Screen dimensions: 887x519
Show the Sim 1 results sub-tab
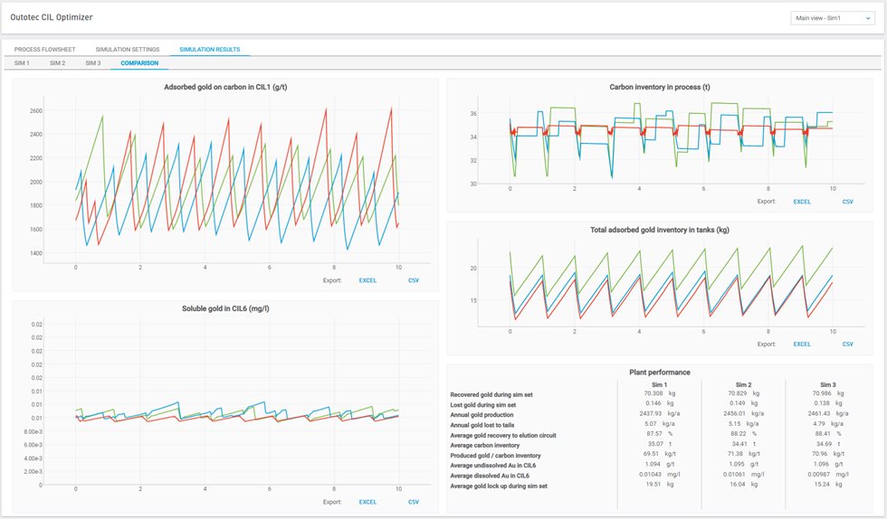[21, 63]
